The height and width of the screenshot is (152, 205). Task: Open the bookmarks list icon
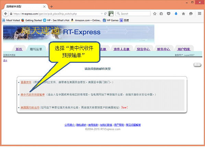161,14
